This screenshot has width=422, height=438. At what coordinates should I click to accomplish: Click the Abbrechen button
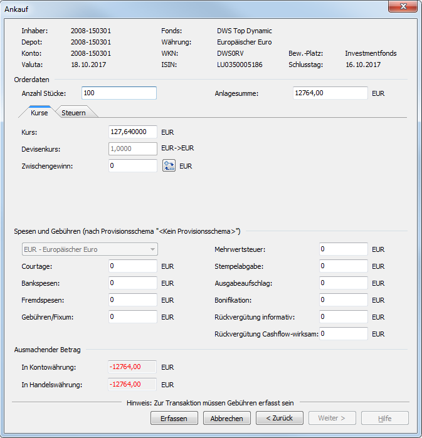pos(226,418)
